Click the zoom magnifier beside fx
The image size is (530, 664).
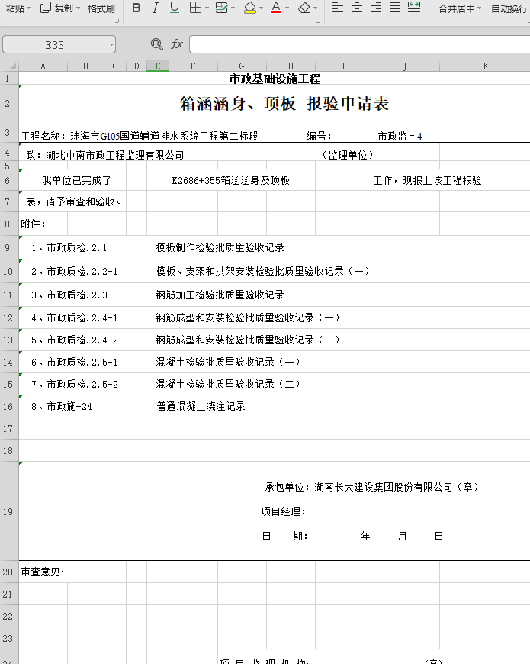coord(156,44)
